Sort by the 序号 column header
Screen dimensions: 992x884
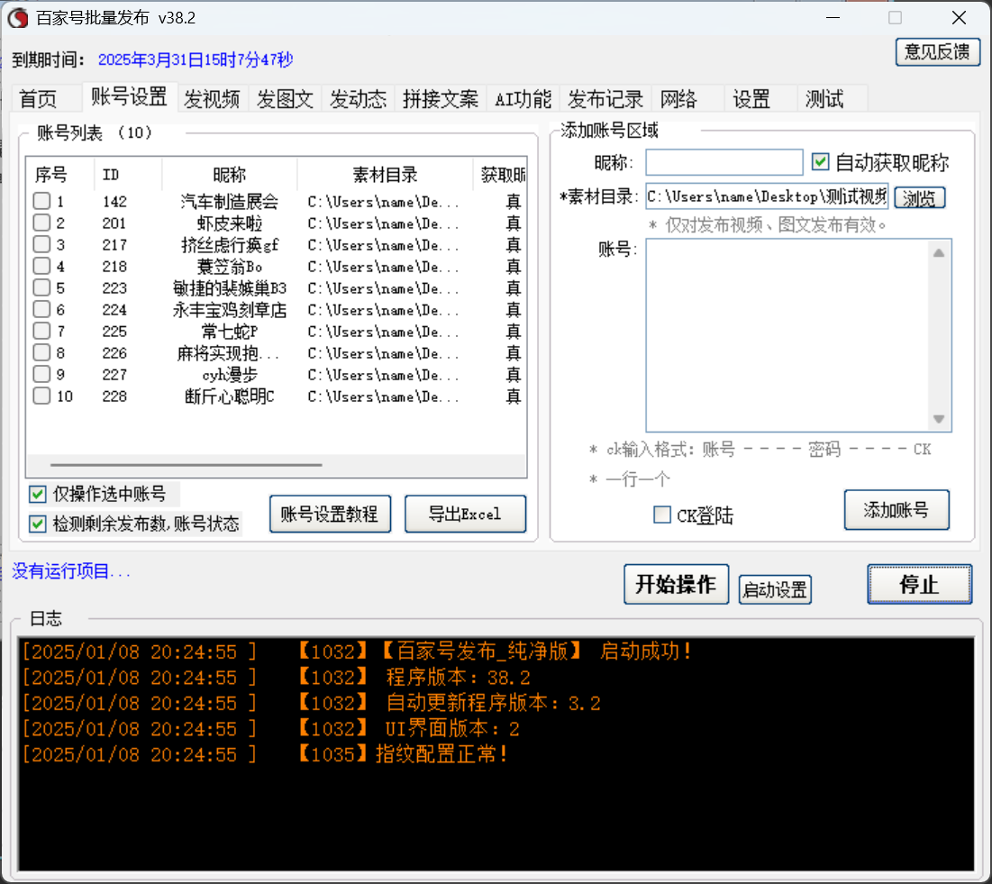coord(60,174)
